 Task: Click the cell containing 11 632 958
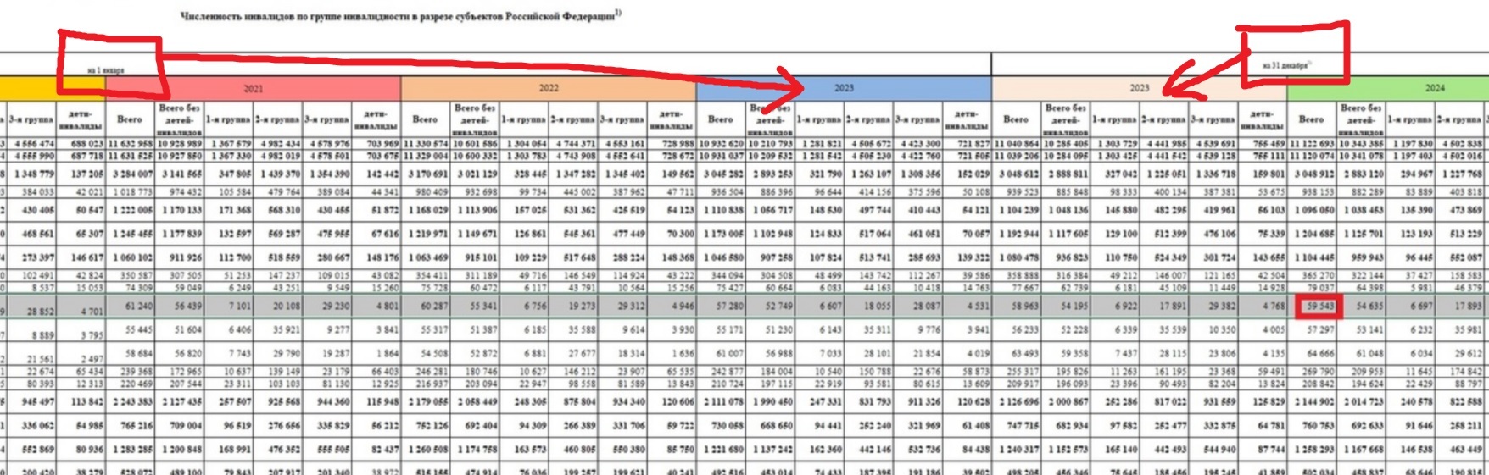pos(131,144)
